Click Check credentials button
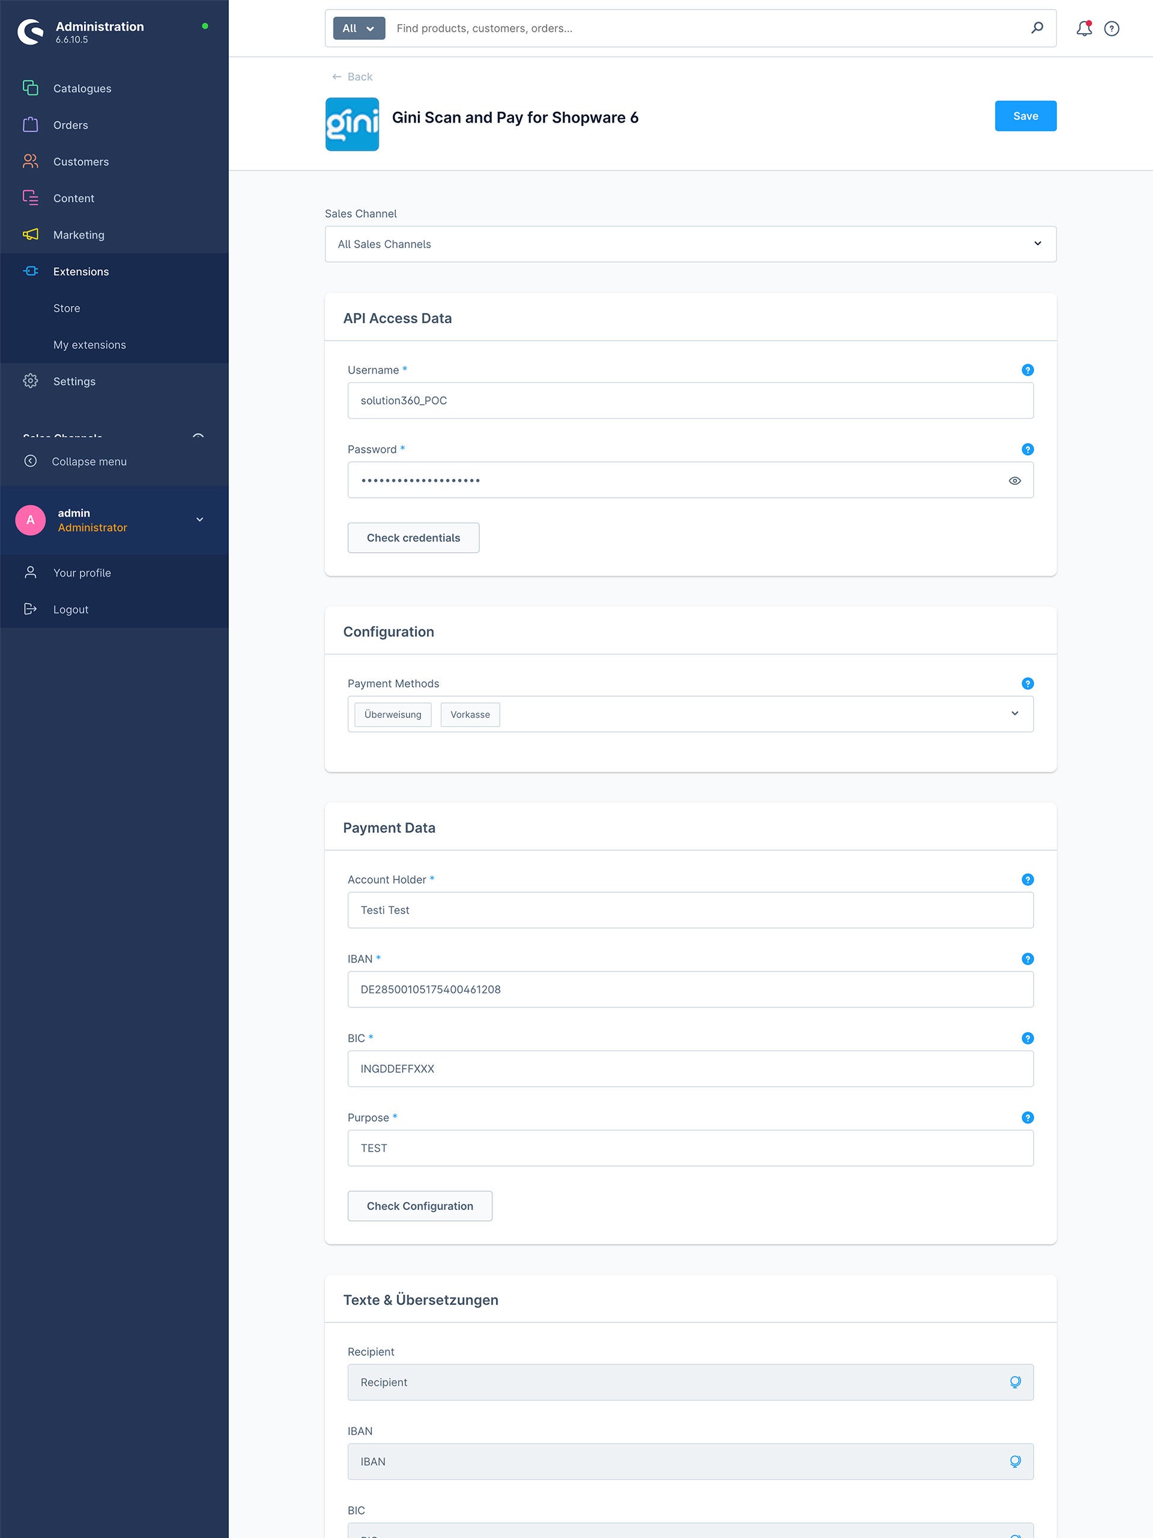Screen dimensions: 1153x1538 click(x=413, y=538)
